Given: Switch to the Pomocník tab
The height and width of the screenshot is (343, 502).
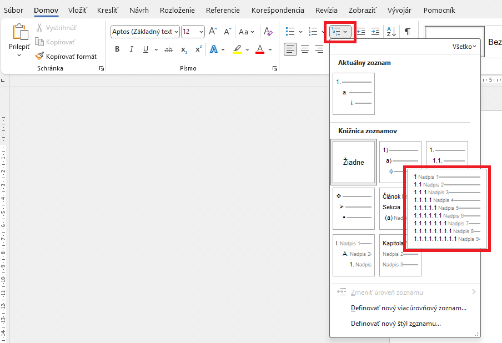Looking at the screenshot, I should click(x=439, y=10).
